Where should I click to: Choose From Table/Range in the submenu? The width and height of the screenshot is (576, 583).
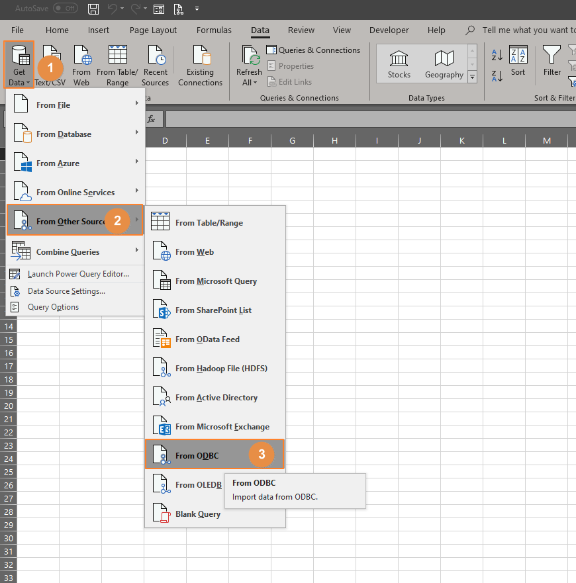(x=215, y=222)
